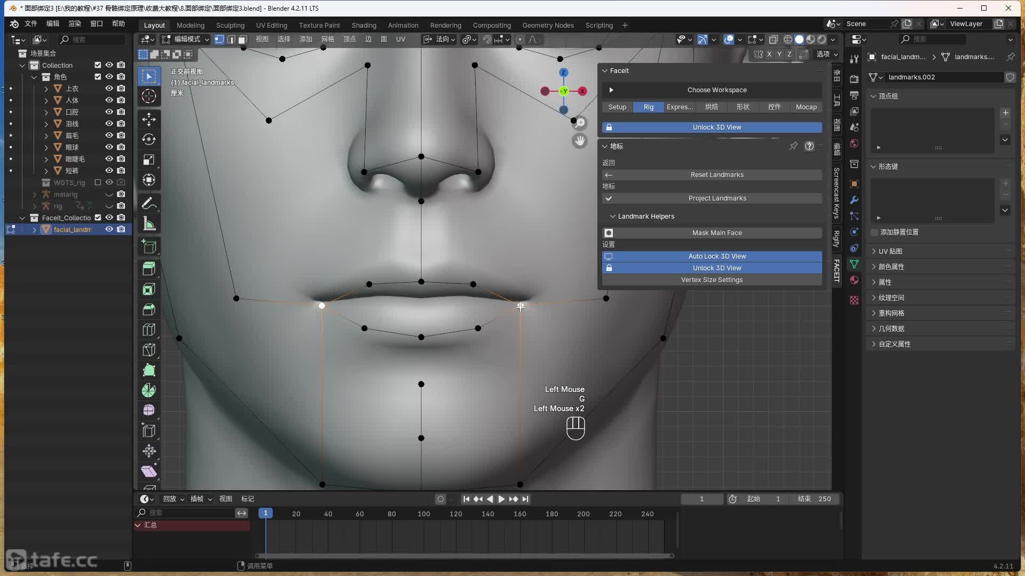Select the Bevel tool

click(149, 309)
